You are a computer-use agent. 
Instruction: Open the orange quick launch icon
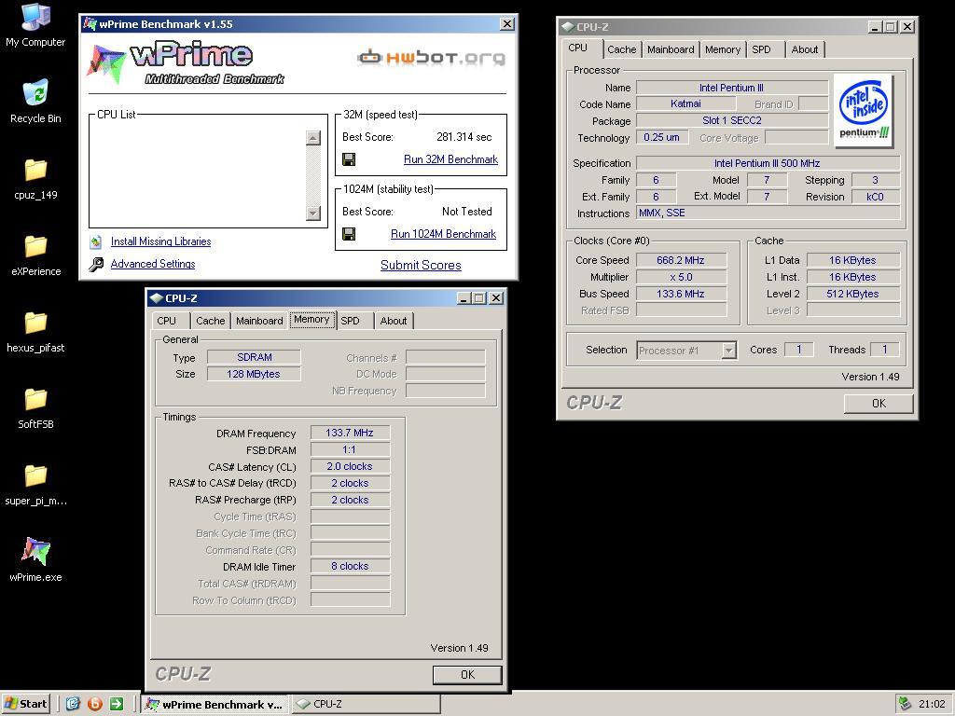click(x=95, y=704)
